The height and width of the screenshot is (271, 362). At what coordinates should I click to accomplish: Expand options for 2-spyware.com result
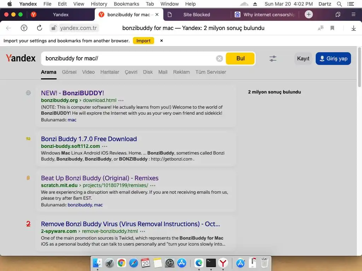pos(142,231)
